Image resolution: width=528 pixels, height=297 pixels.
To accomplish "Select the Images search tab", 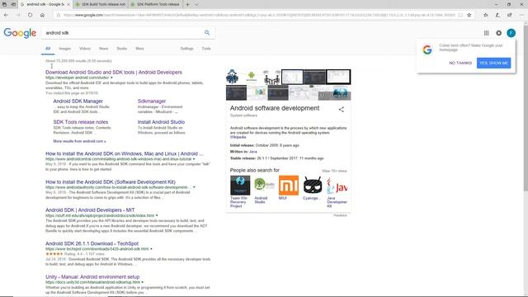I will 64,49.
